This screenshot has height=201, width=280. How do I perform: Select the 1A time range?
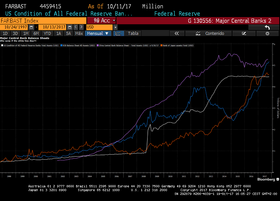[x=59, y=33]
